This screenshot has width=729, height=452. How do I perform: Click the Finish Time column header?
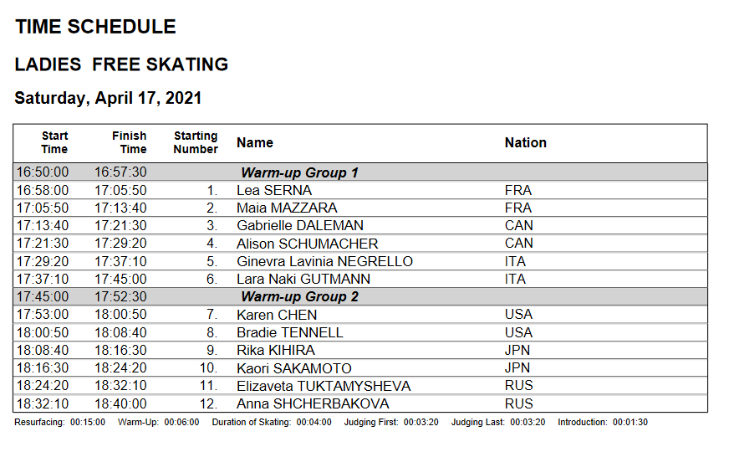[129, 142]
